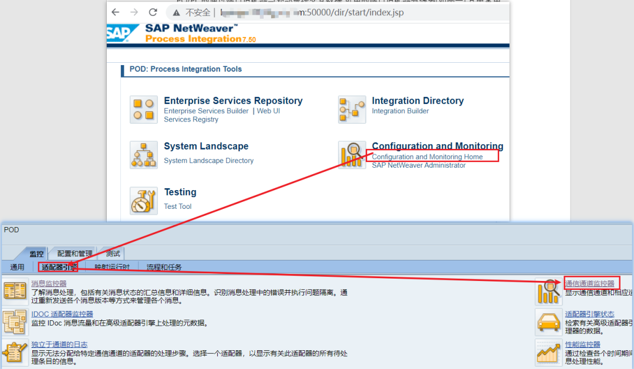Open the Testing stopwatch icon
This screenshot has height=369, width=634.
pyautogui.click(x=144, y=201)
